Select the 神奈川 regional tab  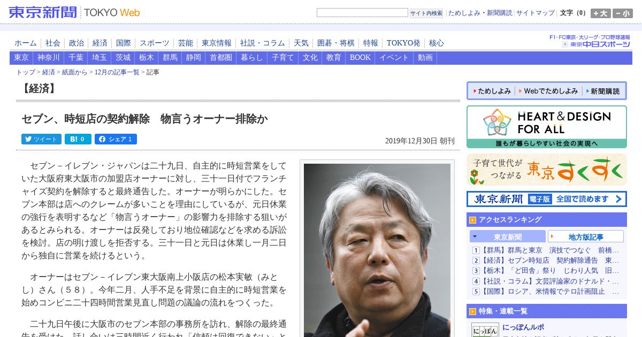click(49, 58)
